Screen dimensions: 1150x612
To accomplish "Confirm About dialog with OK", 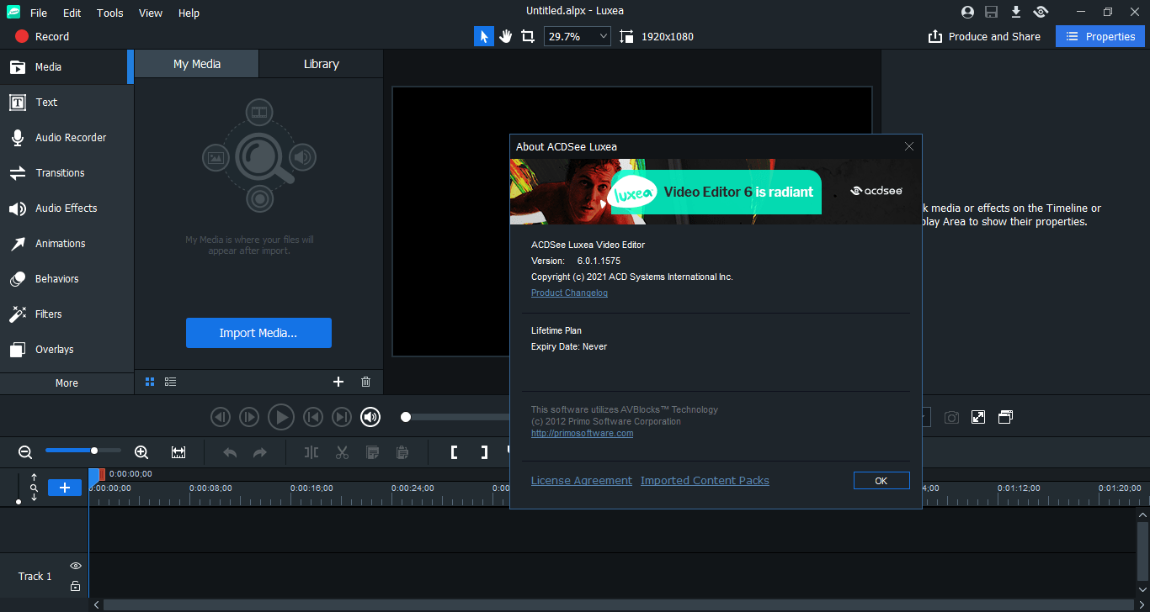I will pos(881,481).
